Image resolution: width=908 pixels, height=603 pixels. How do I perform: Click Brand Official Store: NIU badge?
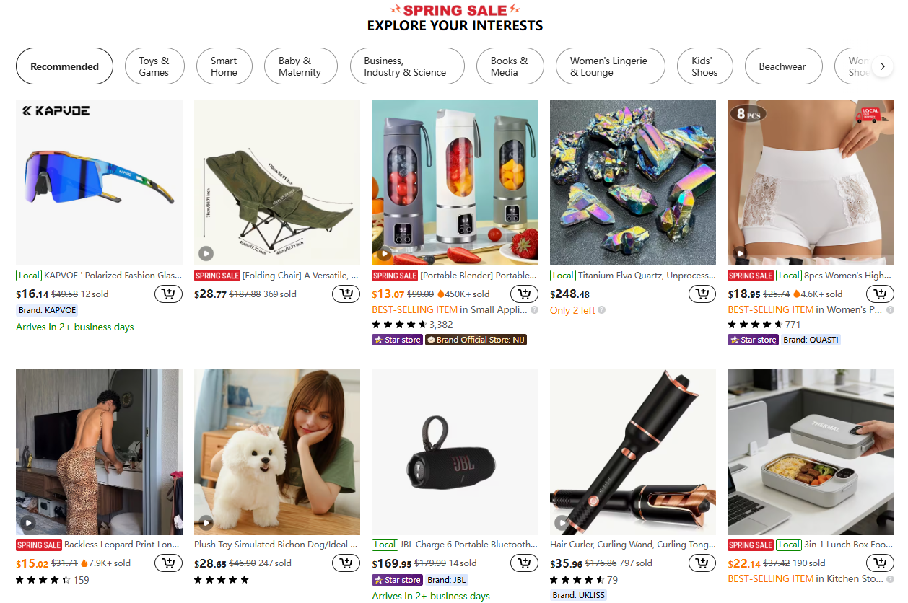(476, 339)
